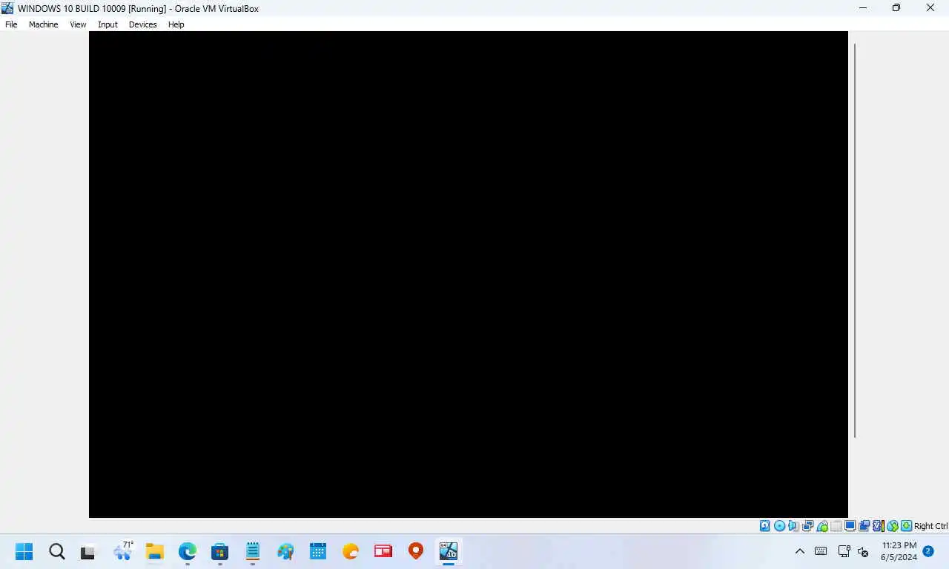This screenshot has height=569, width=949.
Task: Open the Machine menu
Action: [x=43, y=24]
